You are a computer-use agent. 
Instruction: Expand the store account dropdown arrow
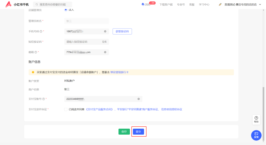point(260,5)
